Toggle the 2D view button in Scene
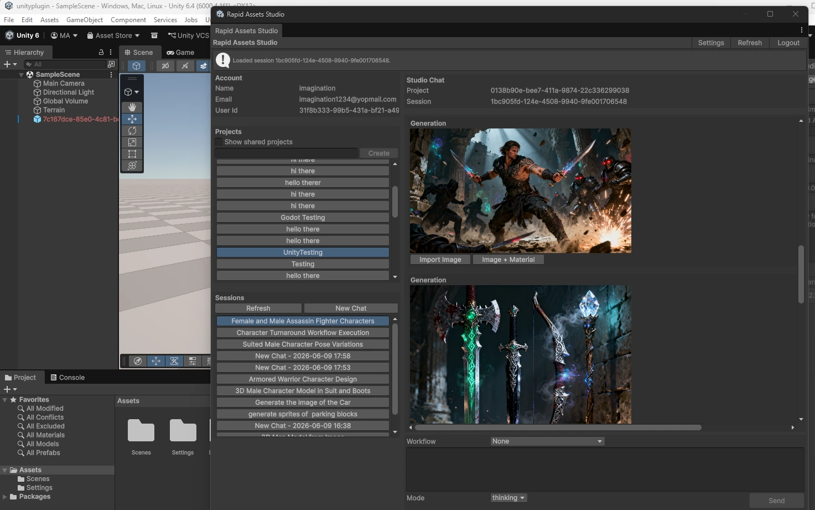This screenshot has width=815, height=510. (165, 66)
